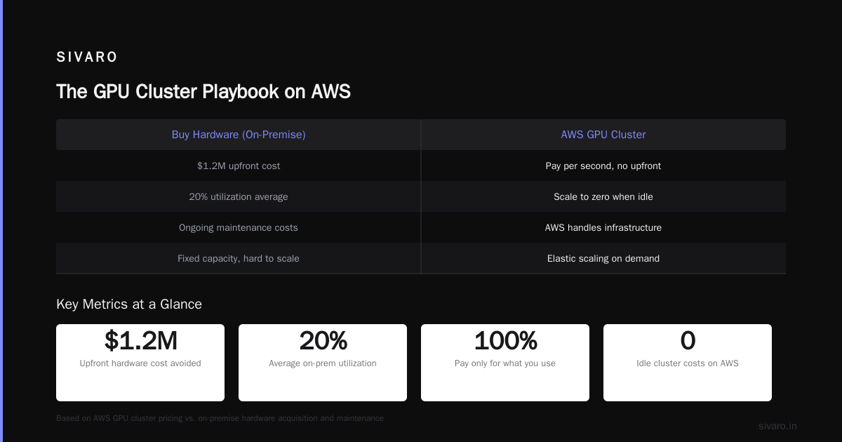Click the GPU Cluster Playbook on AWS title
Viewport: 842px width, 442px height.
[203, 92]
